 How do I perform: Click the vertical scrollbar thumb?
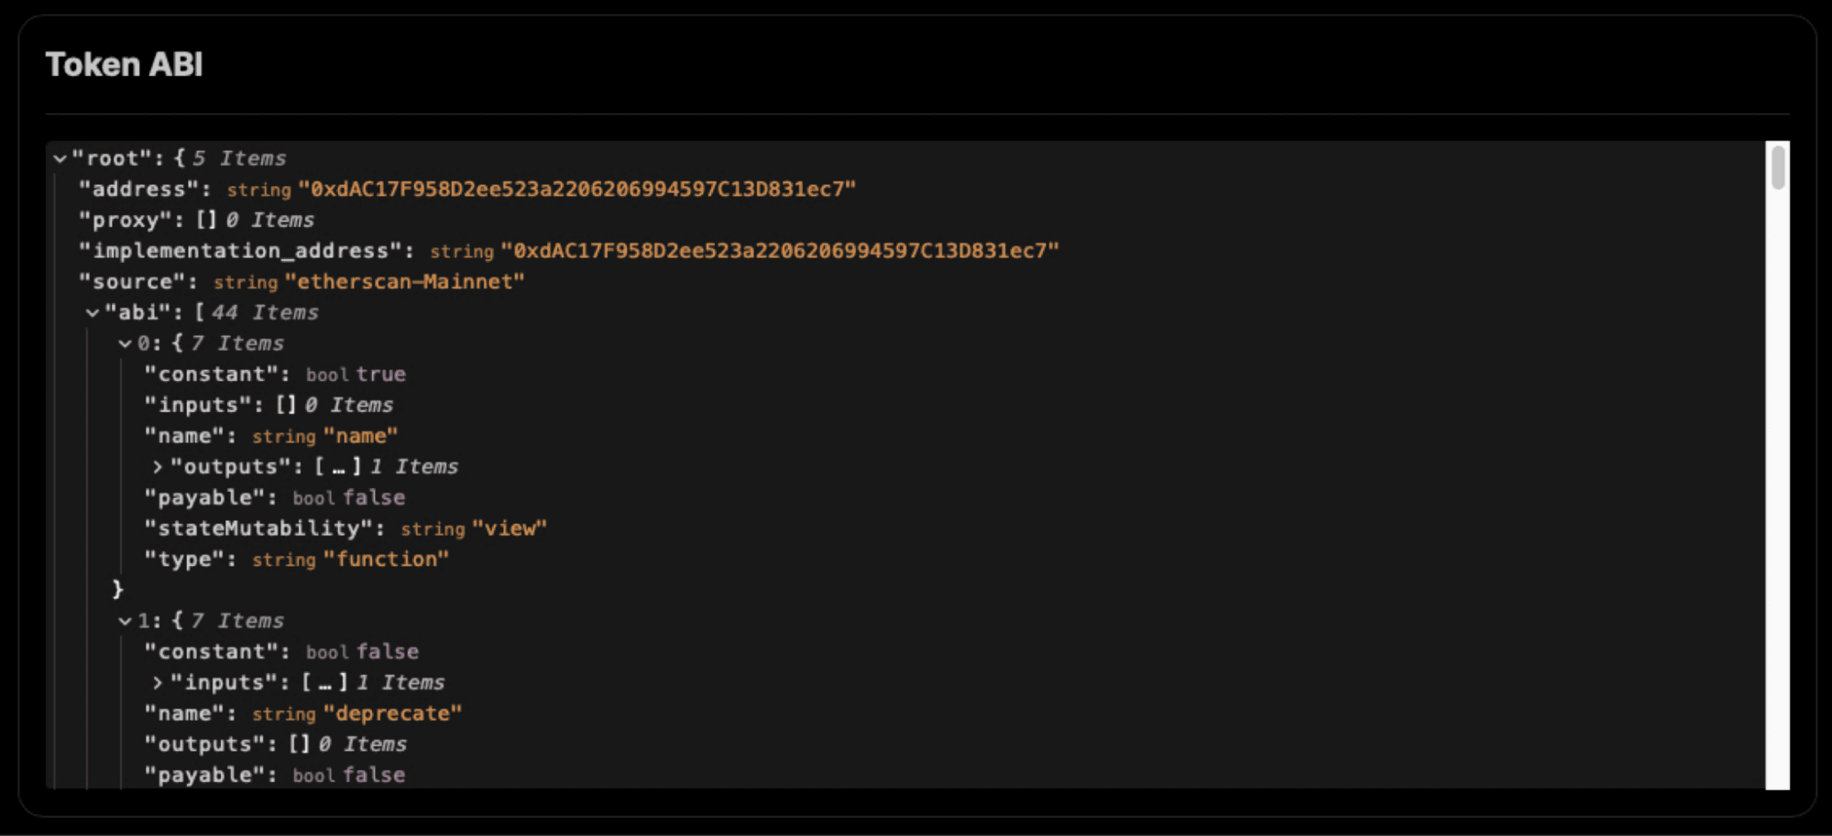coord(1778,168)
